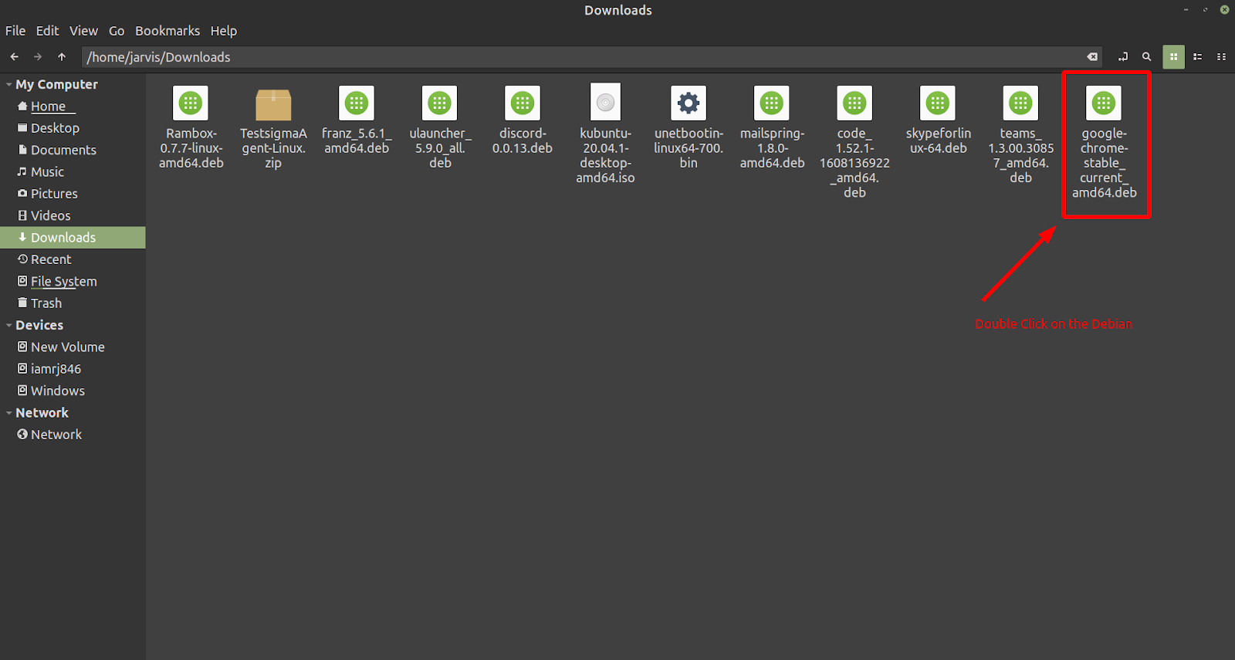The height and width of the screenshot is (660, 1235).
Task: Collapse the Devices section
Action: click(9, 326)
